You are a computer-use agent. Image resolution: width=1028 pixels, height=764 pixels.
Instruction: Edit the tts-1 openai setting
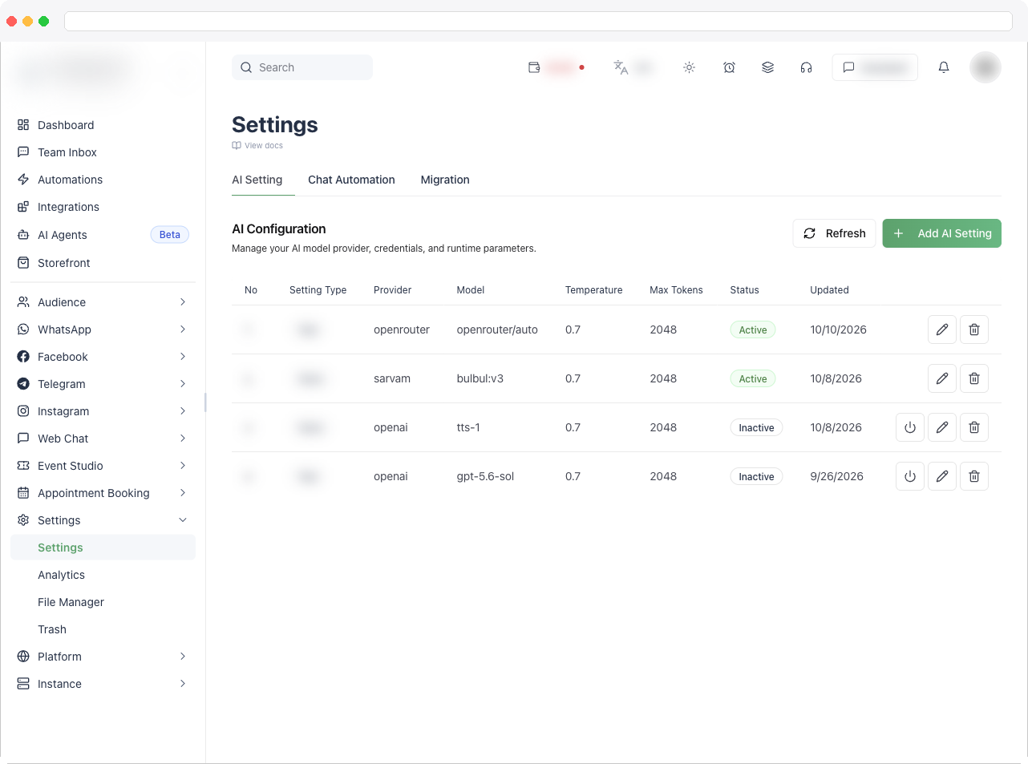tap(942, 427)
